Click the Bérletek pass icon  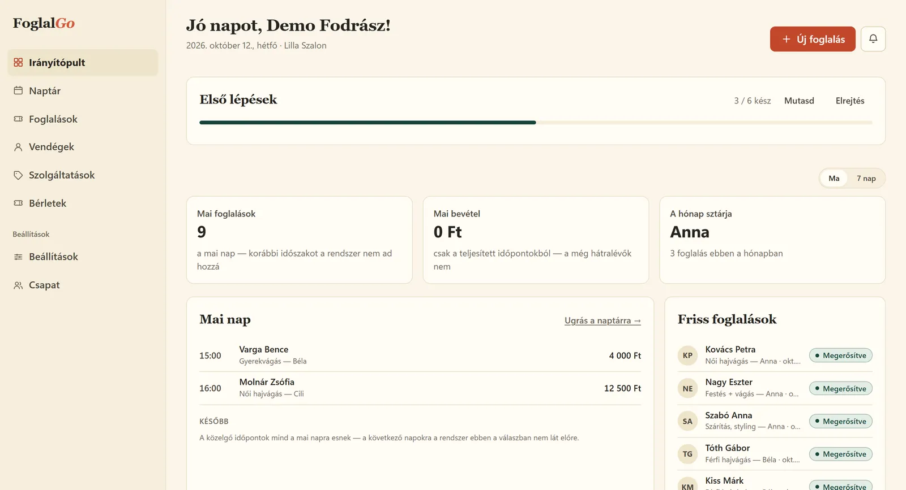tap(18, 203)
